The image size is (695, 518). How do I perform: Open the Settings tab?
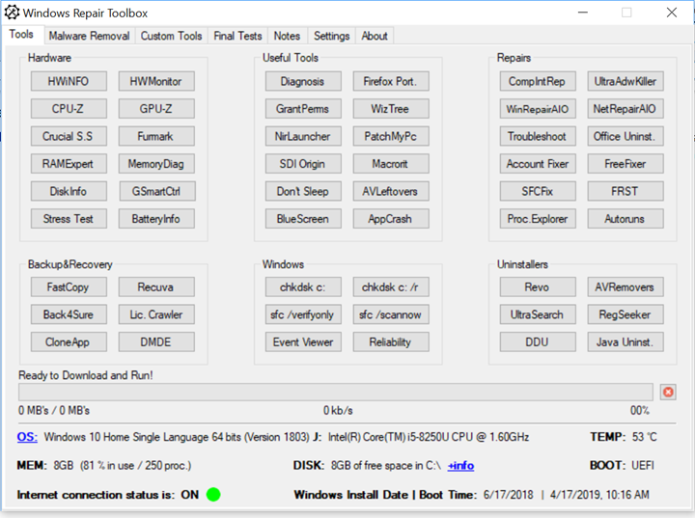[331, 36]
